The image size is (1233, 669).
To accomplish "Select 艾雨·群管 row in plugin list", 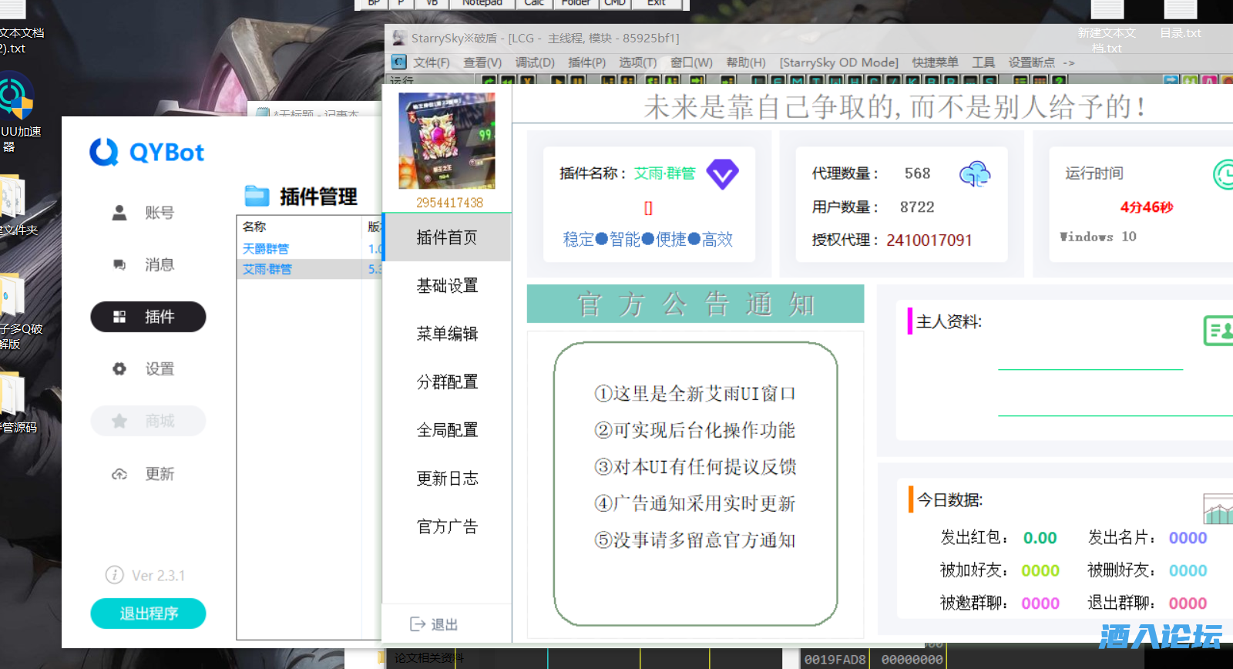I will click(x=309, y=269).
